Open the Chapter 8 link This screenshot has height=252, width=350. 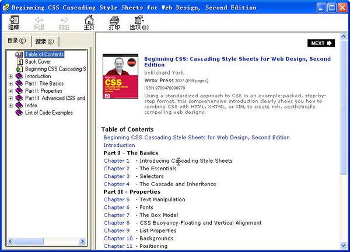(x=117, y=223)
